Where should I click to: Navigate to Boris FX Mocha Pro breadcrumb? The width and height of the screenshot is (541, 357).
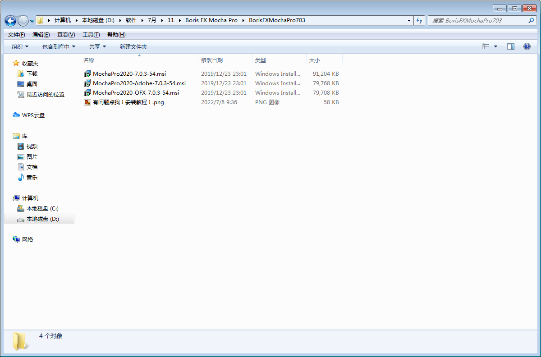pyautogui.click(x=211, y=20)
